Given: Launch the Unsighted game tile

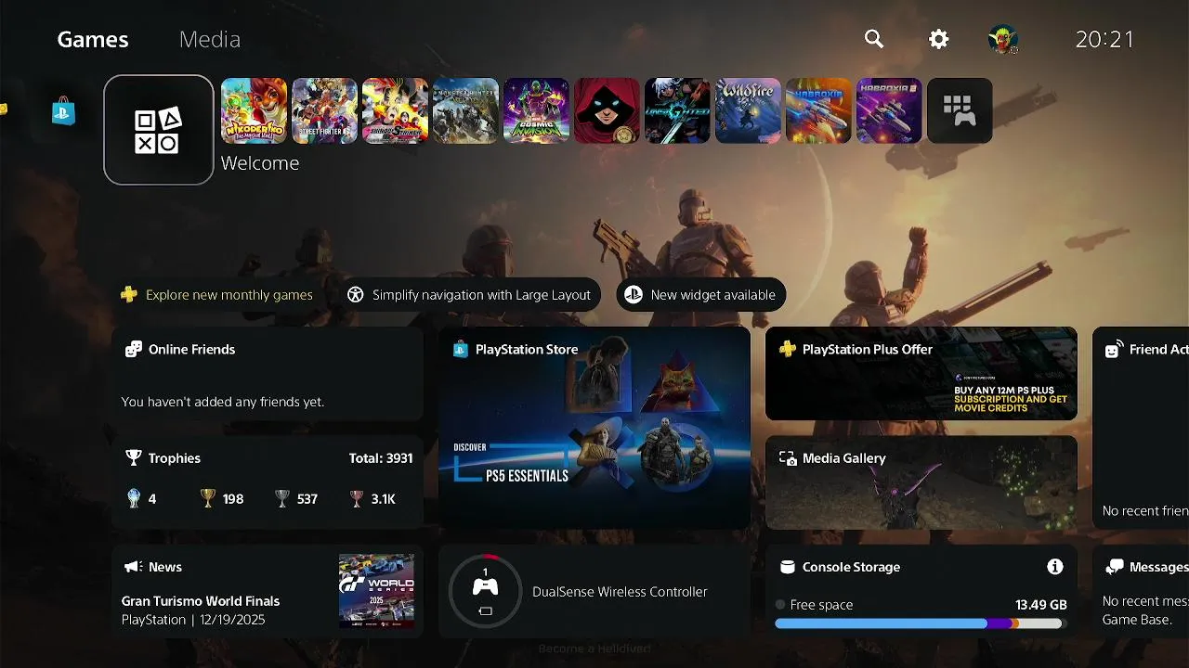Looking at the screenshot, I should point(678,111).
